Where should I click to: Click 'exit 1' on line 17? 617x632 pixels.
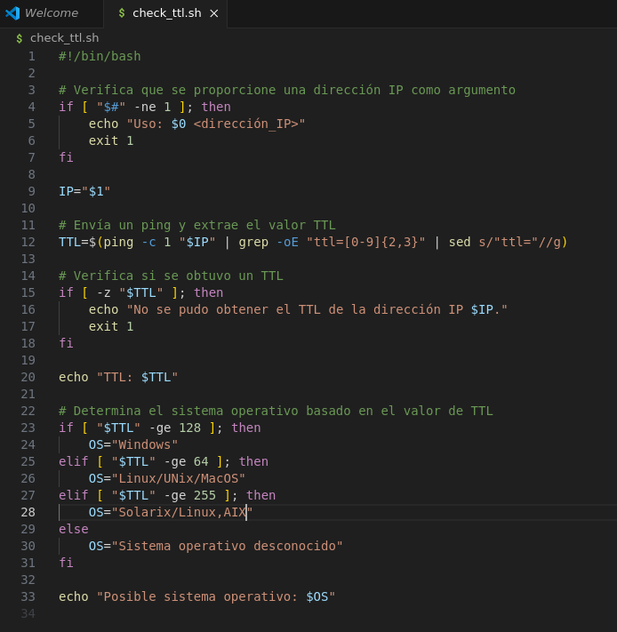[111, 326]
